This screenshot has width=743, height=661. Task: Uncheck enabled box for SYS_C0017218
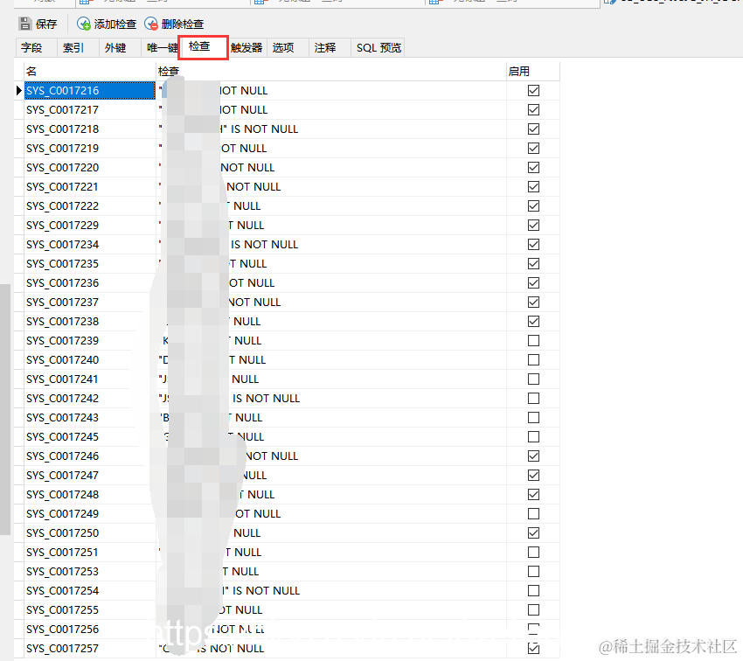pos(533,129)
